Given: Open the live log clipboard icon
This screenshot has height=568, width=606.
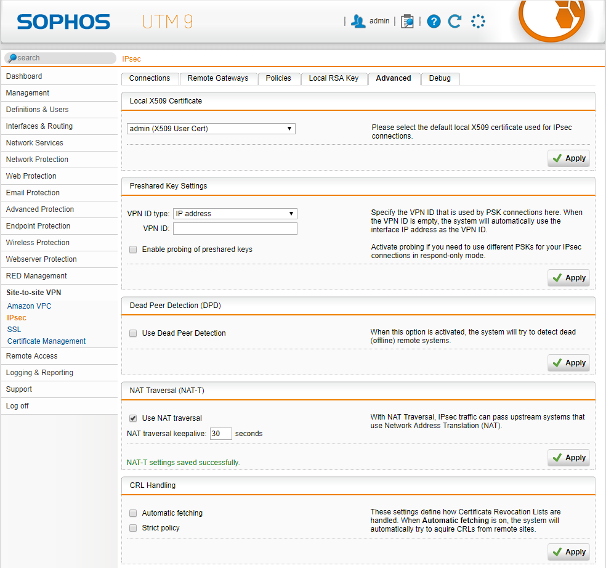Looking at the screenshot, I should click(x=407, y=22).
